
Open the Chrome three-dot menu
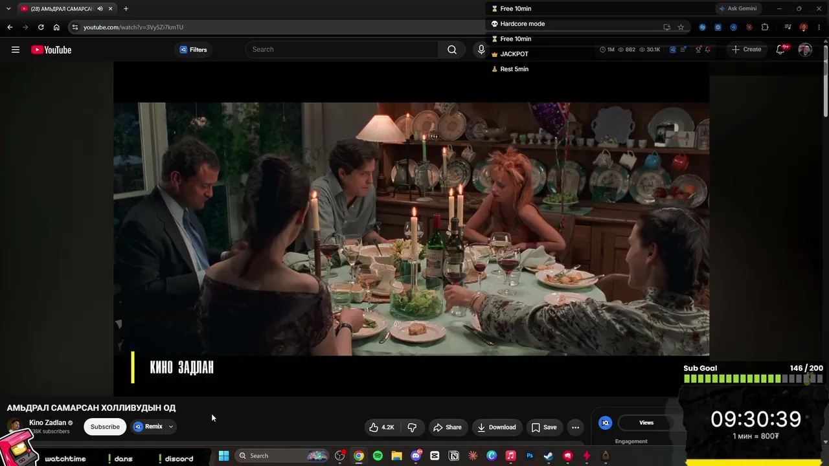(819, 27)
